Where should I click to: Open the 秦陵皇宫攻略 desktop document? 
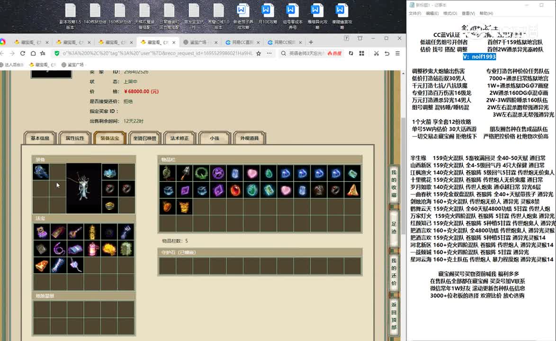342,17
